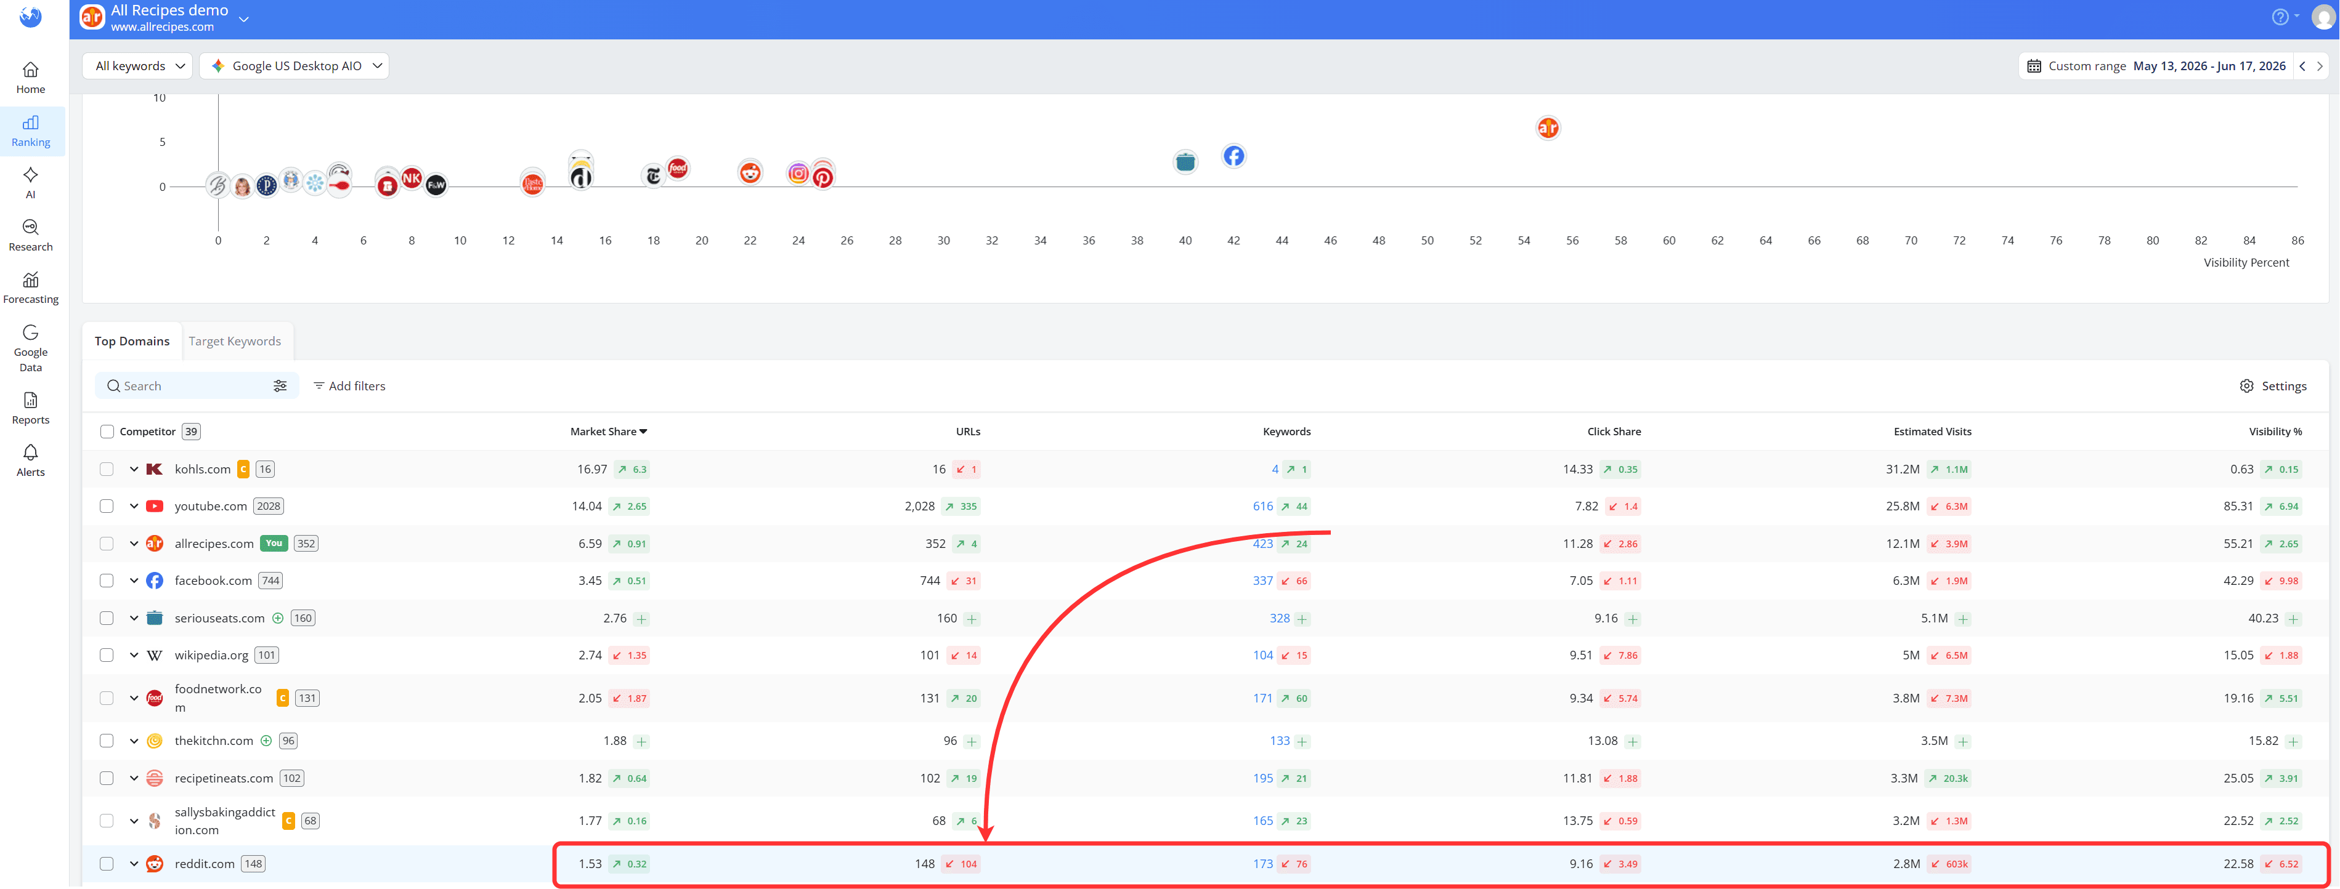The height and width of the screenshot is (889, 2340).
Task: Click the Pinterest bubble on the chart
Action: (822, 177)
